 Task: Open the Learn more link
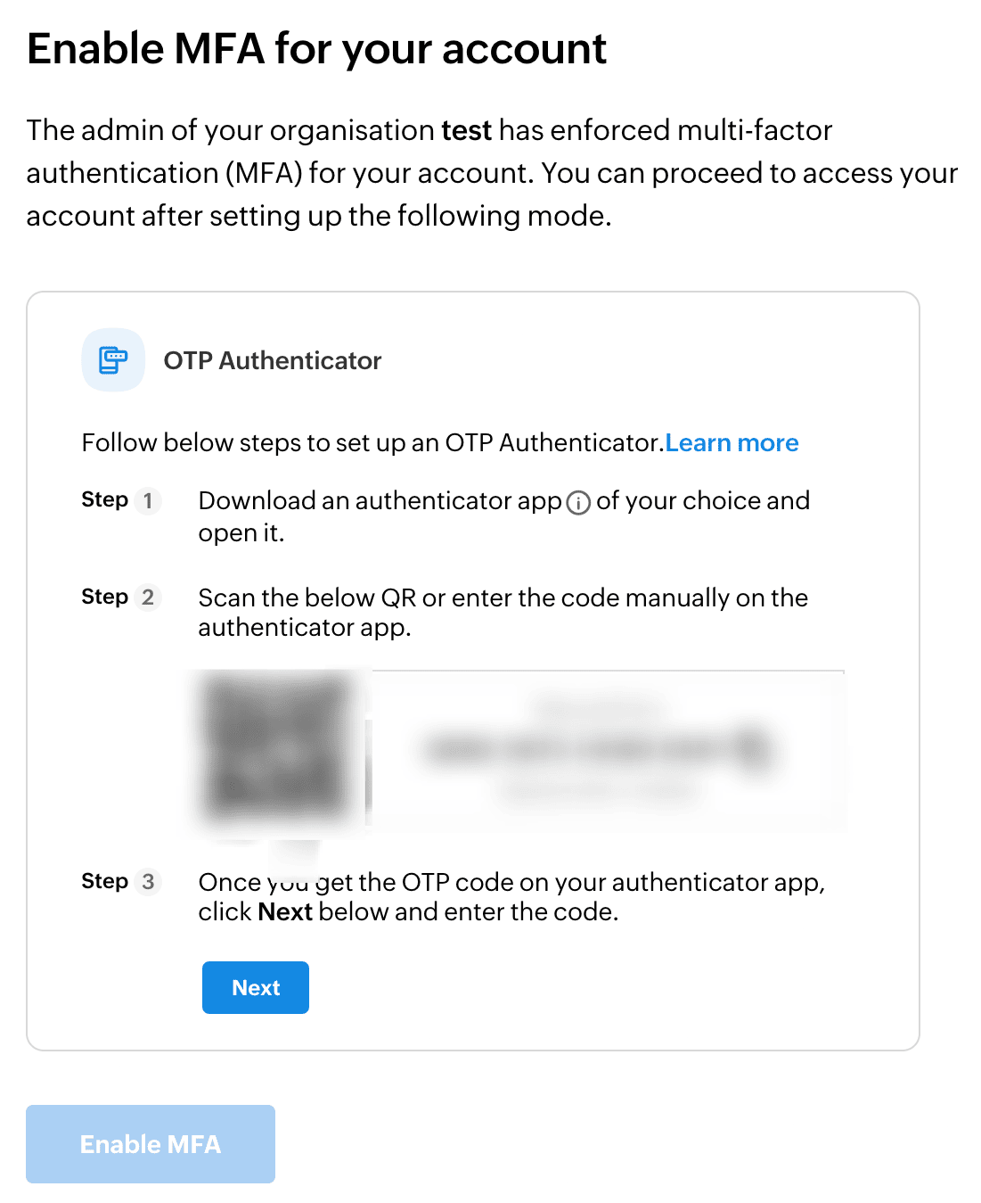pyautogui.click(x=732, y=443)
